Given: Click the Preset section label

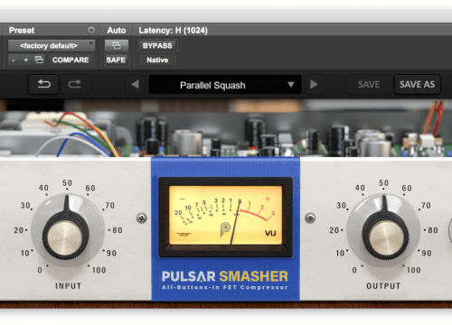Looking at the screenshot, I should [22, 31].
